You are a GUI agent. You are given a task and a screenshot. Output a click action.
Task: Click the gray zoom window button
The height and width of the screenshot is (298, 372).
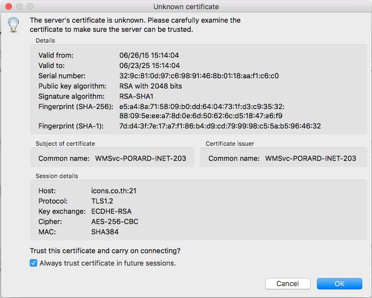click(31, 6)
